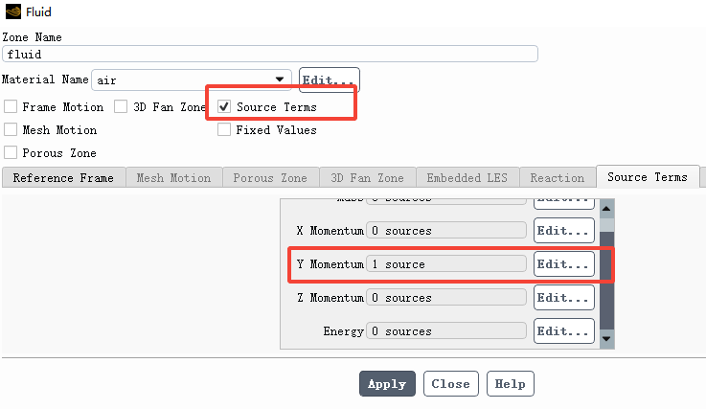This screenshot has height=409, width=706.
Task: Open the Energy sources editor
Action: [x=563, y=331]
